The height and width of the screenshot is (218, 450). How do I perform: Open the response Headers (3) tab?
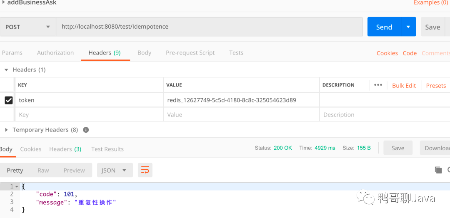(65, 149)
